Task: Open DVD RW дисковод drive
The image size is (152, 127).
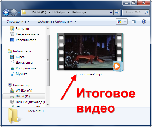Action: (x=31, y=102)
